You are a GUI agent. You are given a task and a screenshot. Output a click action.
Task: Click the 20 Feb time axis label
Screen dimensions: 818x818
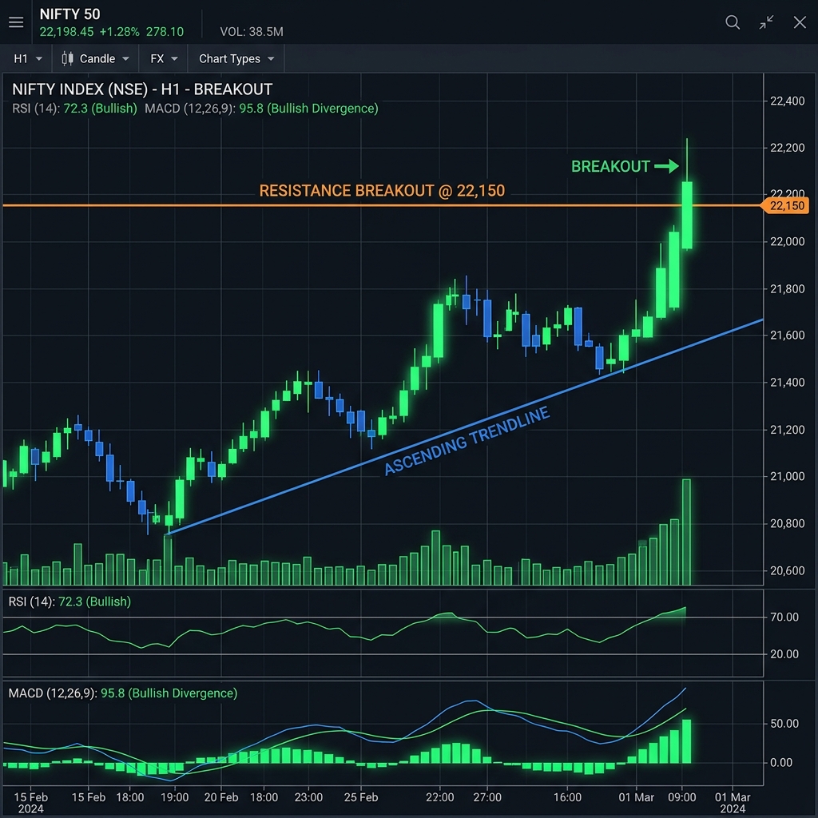pos(221,797)
